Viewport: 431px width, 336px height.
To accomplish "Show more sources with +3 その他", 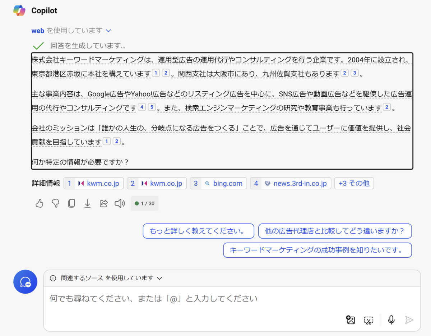I will pyautogui.click(x=354, y=183).
